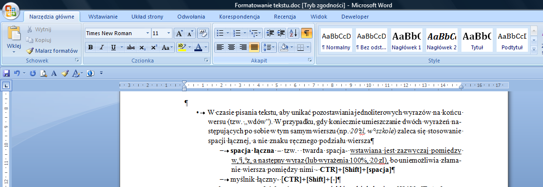Screen dimensions: 543x187
Task: Expand the highlight color dropdown arrow
Action: pos(190,47)
